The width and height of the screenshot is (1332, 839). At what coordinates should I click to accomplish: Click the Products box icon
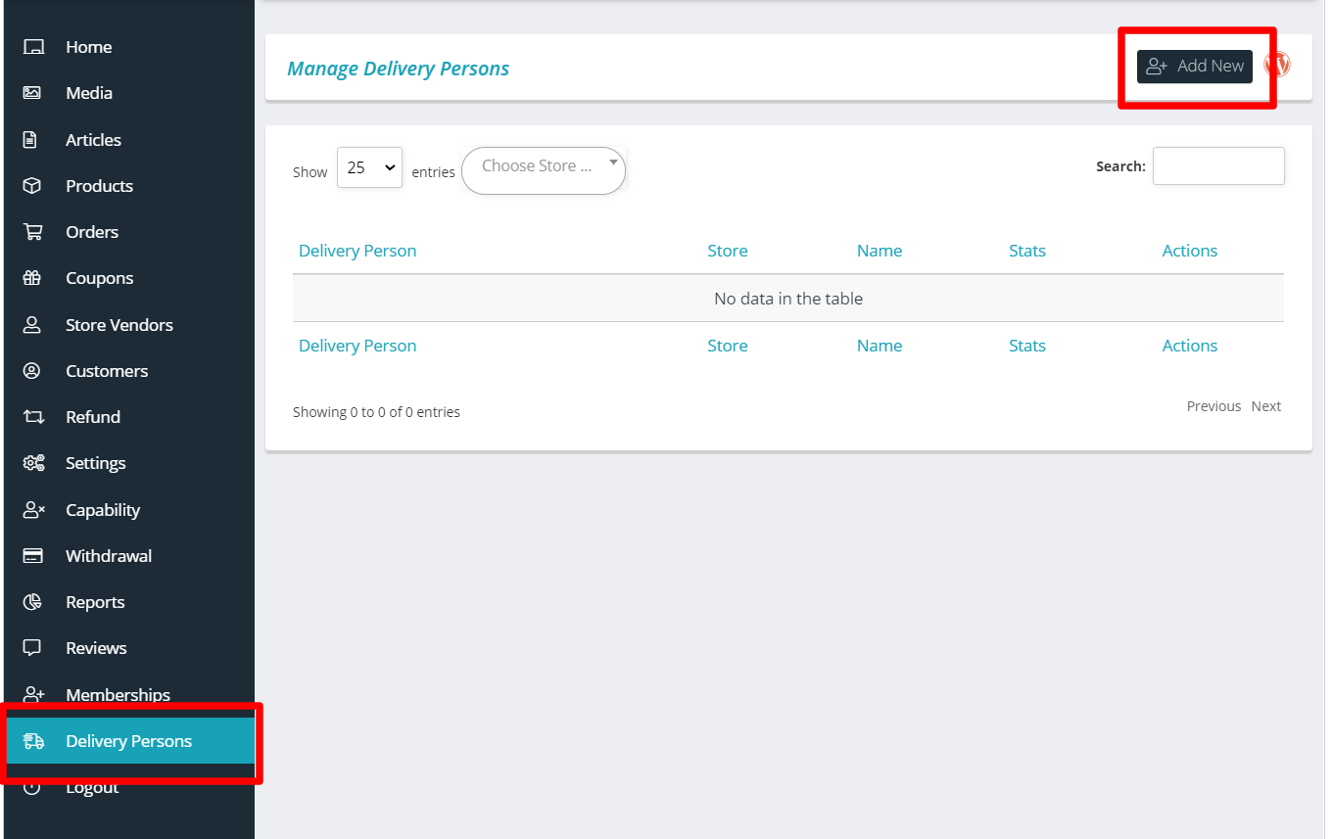pos(32,186)
